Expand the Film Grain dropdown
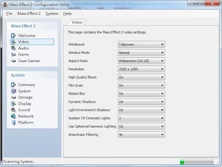The height and width of the screenshot is (167, 222). point(141,85)
